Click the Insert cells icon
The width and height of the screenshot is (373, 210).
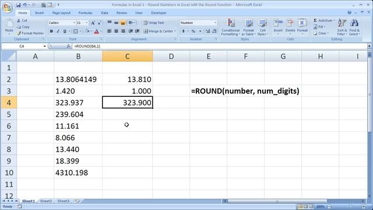point(277,23)
